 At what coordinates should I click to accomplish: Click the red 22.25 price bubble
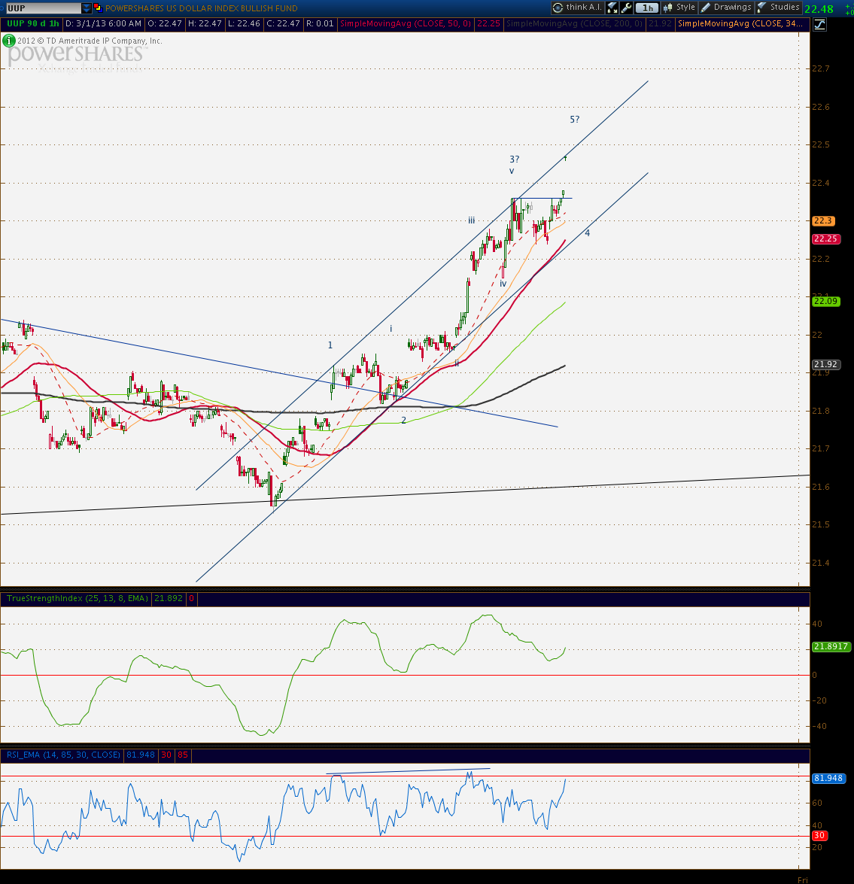pos(826,239)
